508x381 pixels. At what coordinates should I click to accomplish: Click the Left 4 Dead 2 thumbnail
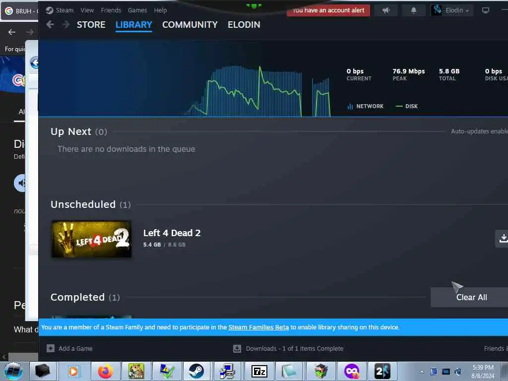91,239
